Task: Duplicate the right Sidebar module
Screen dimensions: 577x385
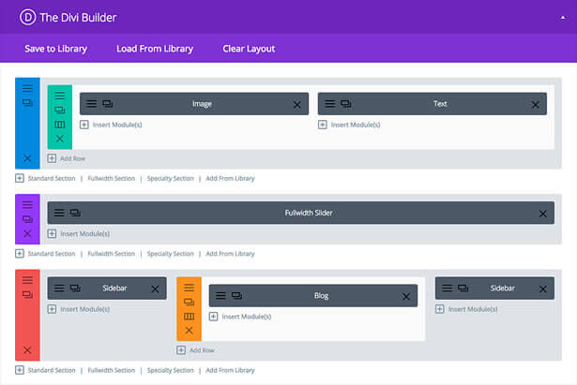Action: 463,288
